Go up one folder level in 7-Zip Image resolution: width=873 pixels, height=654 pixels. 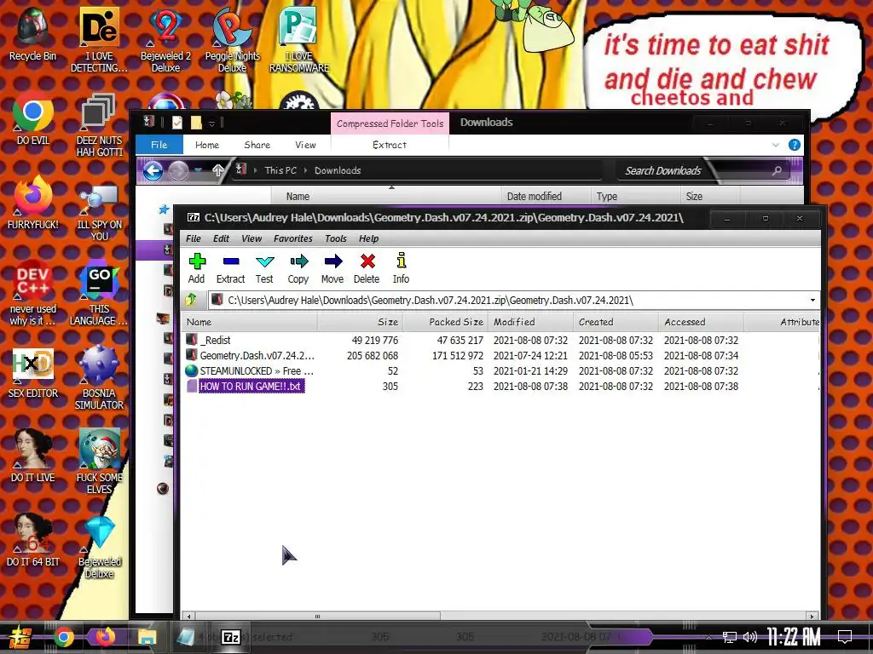pos(191,301)
